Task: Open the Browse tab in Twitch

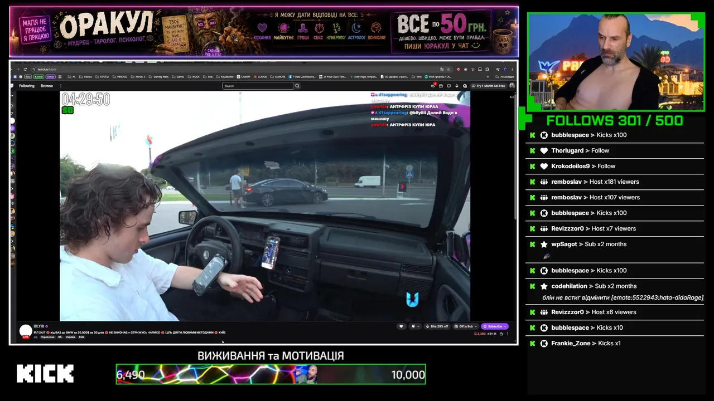Action: [47, 86]
